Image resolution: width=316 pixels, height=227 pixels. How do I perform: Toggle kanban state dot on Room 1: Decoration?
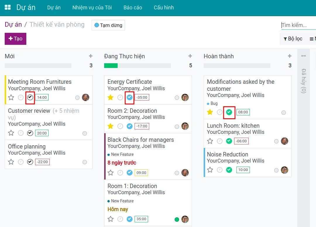tap(177, 219)
